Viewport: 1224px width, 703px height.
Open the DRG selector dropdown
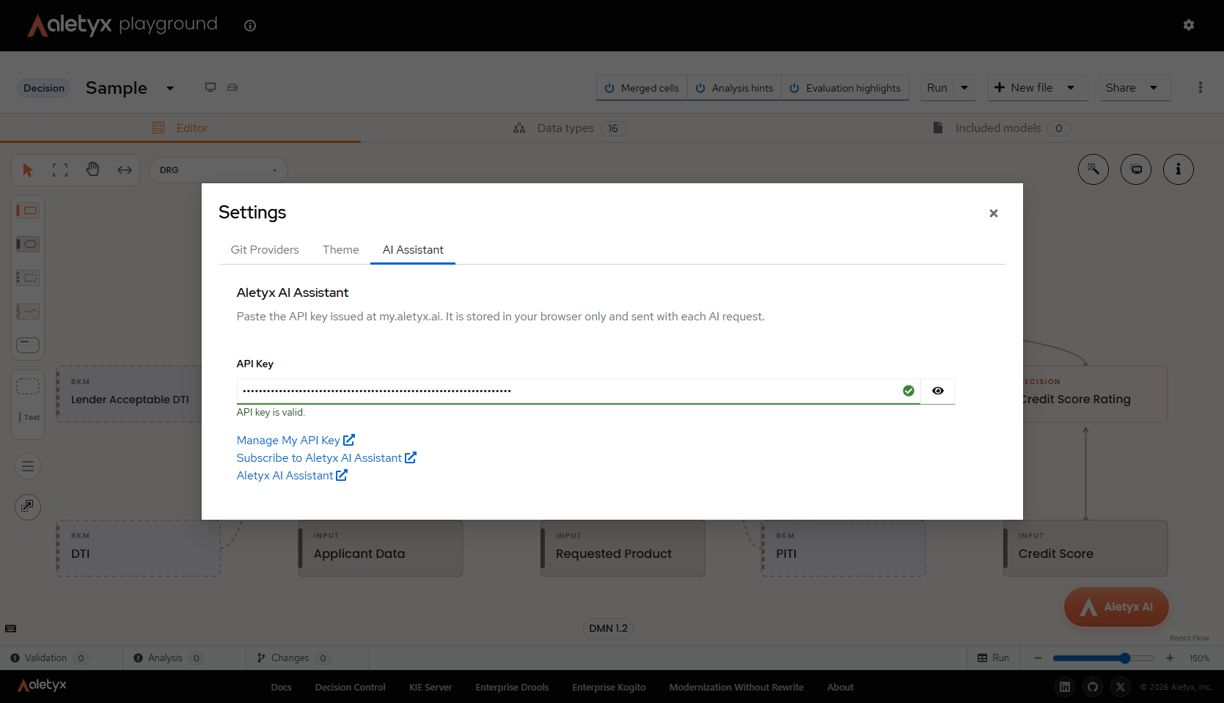point(219,170)
